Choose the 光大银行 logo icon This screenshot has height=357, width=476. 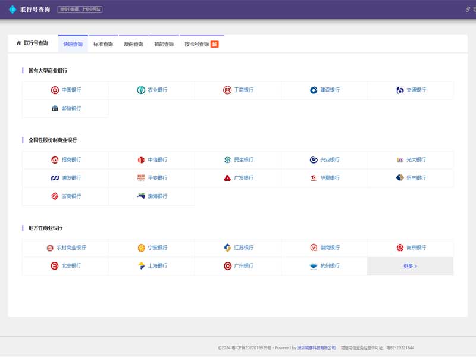400,159
